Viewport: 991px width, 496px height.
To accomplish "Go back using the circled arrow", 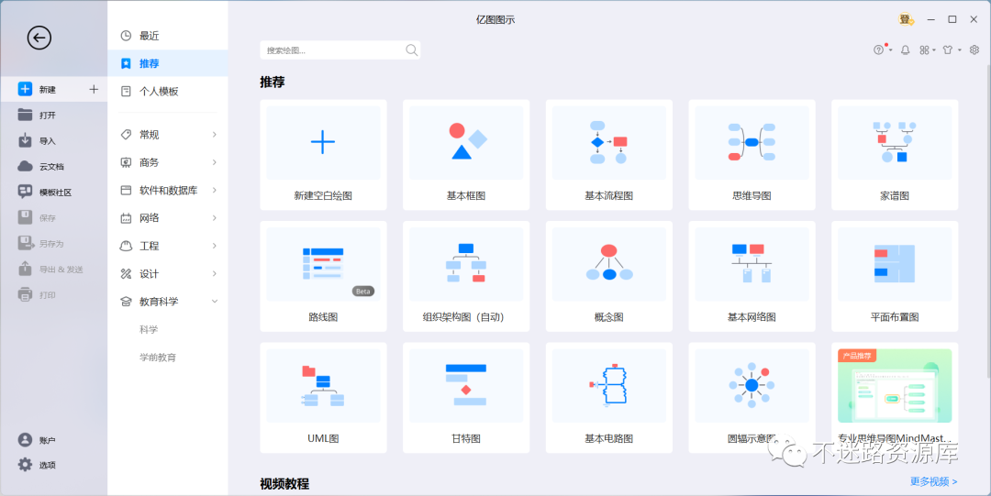I will coord(39,38).
